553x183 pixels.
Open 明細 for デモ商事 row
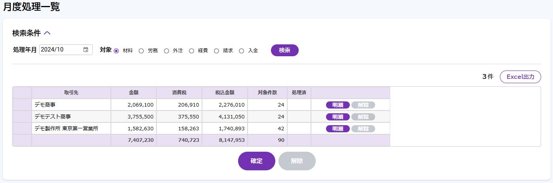pyautogui.click(x=338, y=105)
